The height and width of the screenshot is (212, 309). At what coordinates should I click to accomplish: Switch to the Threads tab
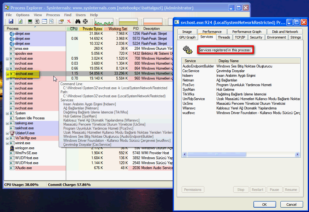point(224,37)
